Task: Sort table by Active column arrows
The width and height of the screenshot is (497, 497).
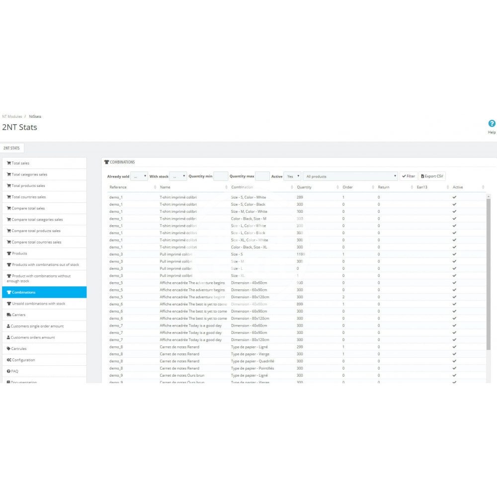Action: pyautogui.click(x=483, y=187)
